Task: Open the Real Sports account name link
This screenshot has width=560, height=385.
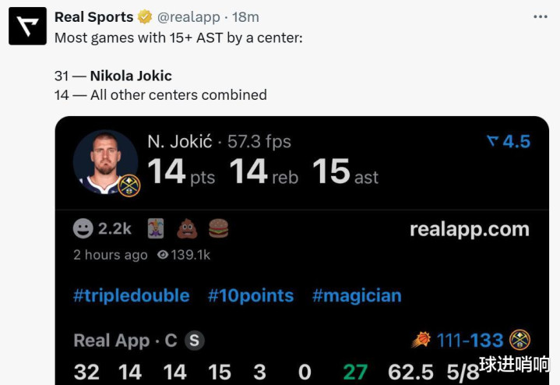Action: point(93,17)
